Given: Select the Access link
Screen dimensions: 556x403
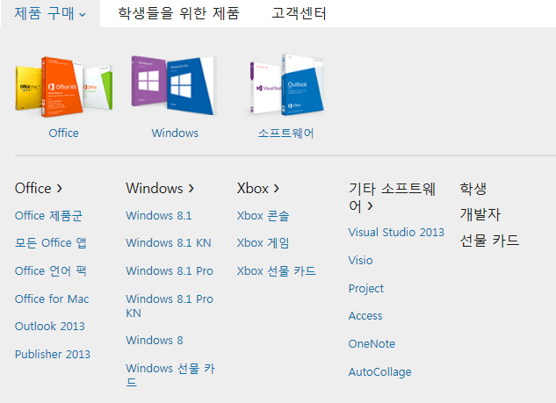Looking at the screenshot, I should (x=365, y=316).
